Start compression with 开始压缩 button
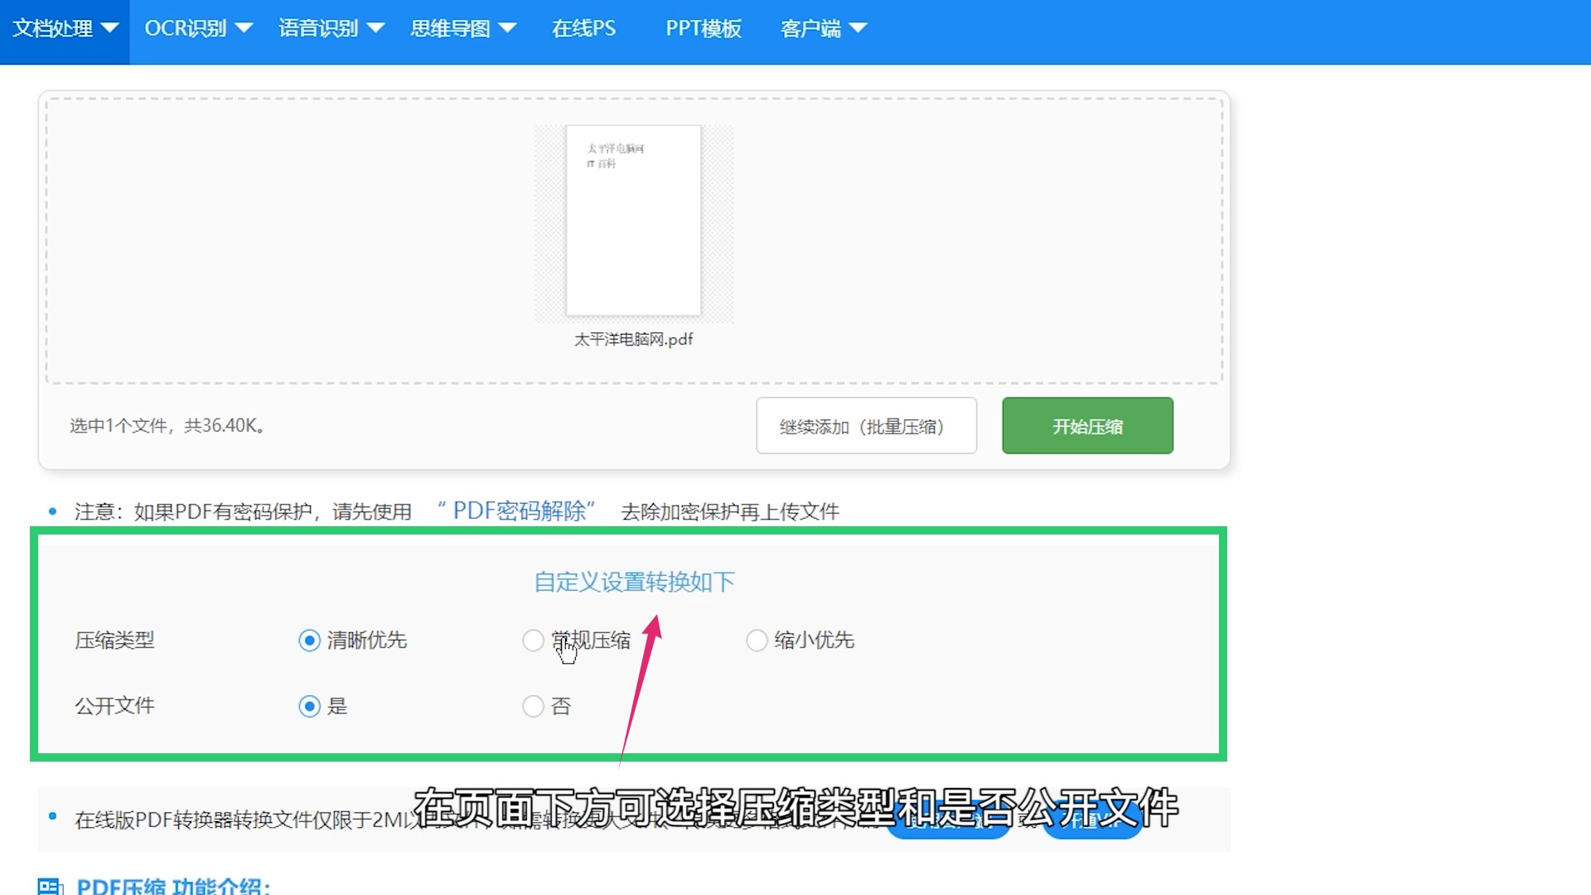Image resolution: width=1591 pixels, height=895 pixels. [1087, 426]
